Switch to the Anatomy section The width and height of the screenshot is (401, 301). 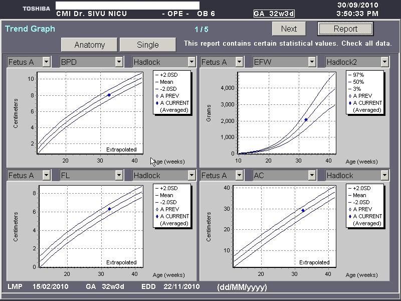(90, 45)
